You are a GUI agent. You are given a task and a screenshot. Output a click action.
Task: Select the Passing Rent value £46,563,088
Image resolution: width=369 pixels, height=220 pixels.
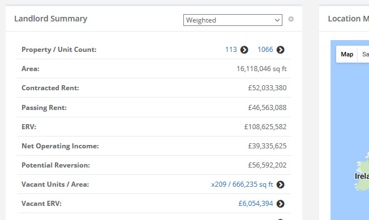tap(267, 108)
